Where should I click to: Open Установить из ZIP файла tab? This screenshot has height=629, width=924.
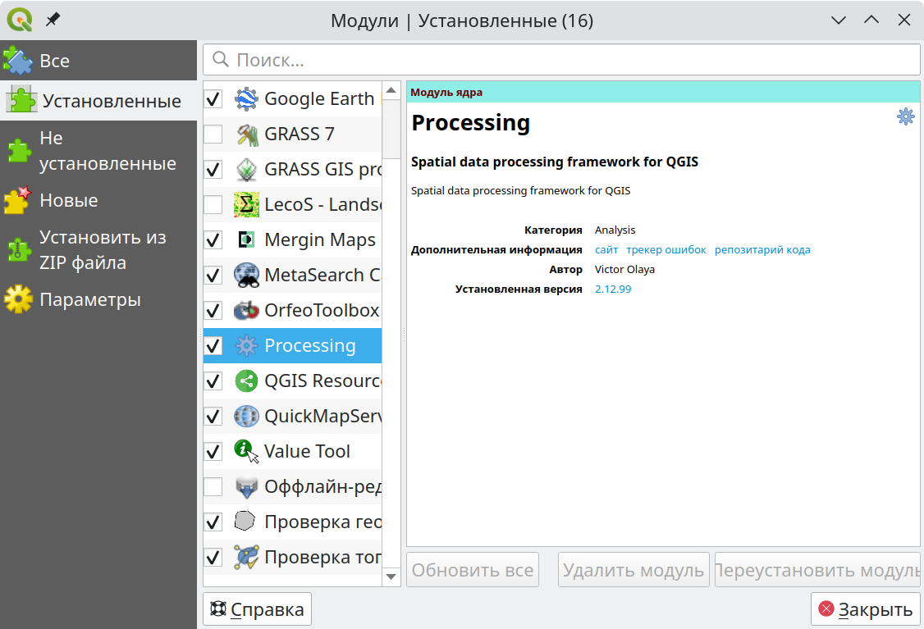[98, 250]
